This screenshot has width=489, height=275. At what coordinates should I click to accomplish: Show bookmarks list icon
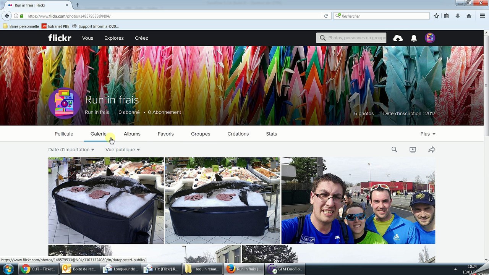click(x=446, y=16)
